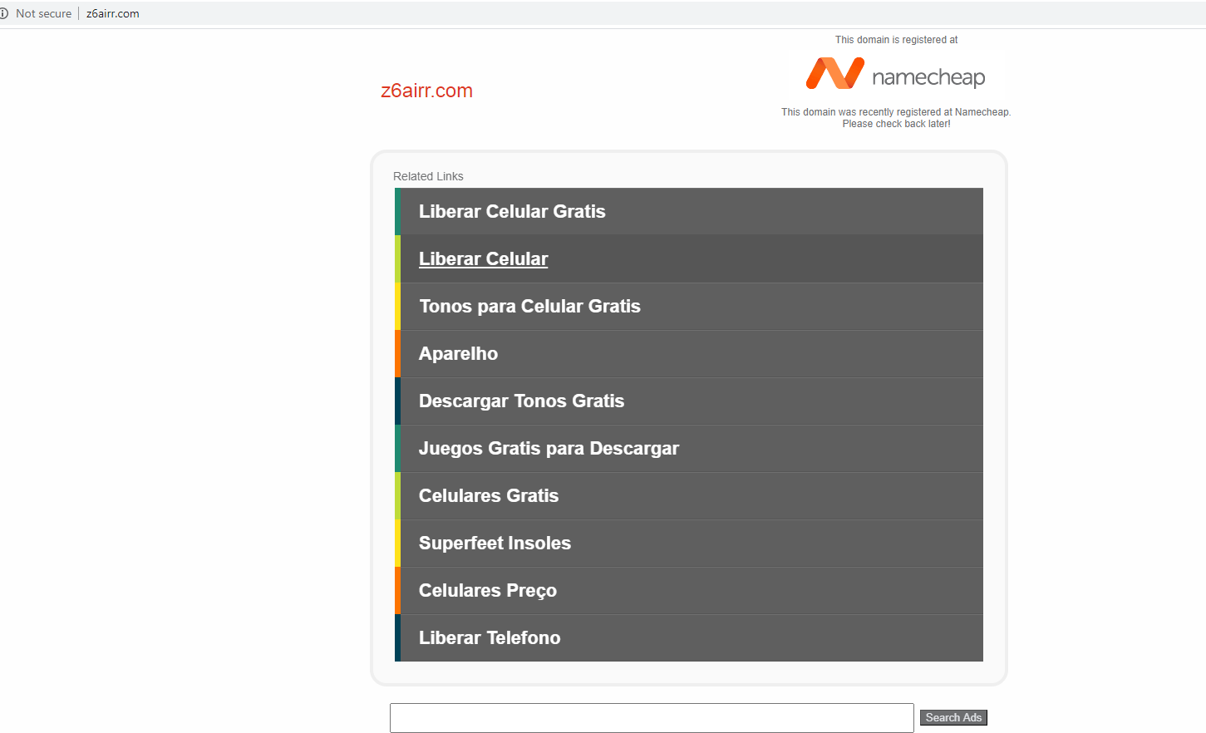Viewport: 1206px width, 733px height.
Task: Open the 'Celulares Preço' link
Action: pyautogui.click(x=488, y=591)
